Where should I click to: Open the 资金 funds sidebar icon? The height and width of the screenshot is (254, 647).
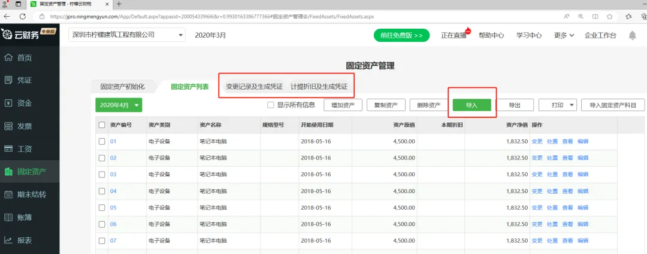(x=8, y=103)
